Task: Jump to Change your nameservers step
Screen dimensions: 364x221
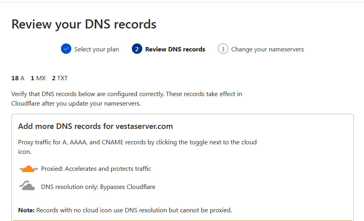Action: (x=267, y=49)
